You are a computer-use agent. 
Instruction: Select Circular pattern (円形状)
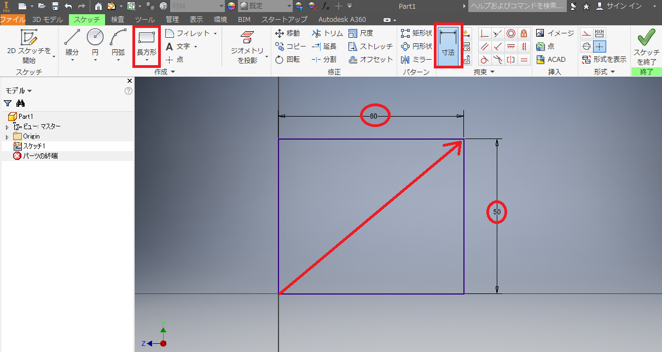tap(416, 47)
